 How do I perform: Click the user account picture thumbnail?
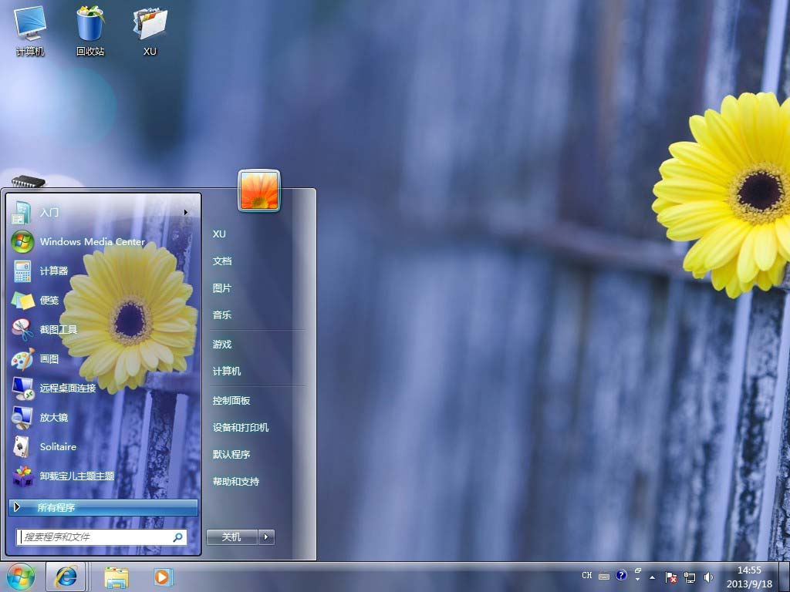(x=259, y=190)
